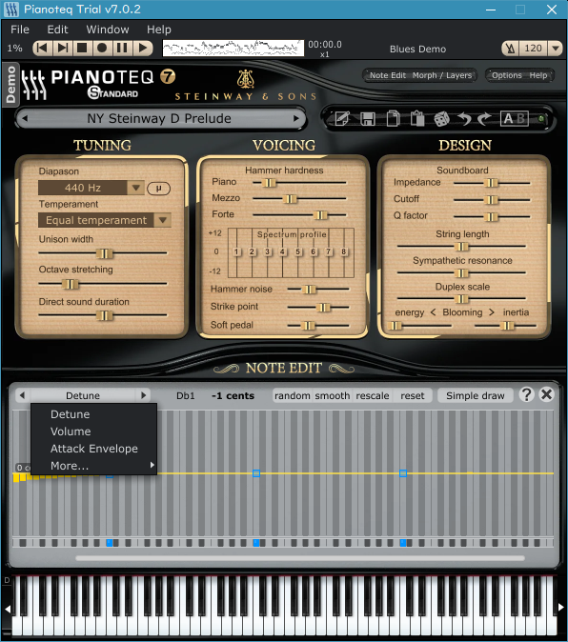The image size is (568, 642).
Task: Click the Blooming left arrow
Action: tap(434, 312)
